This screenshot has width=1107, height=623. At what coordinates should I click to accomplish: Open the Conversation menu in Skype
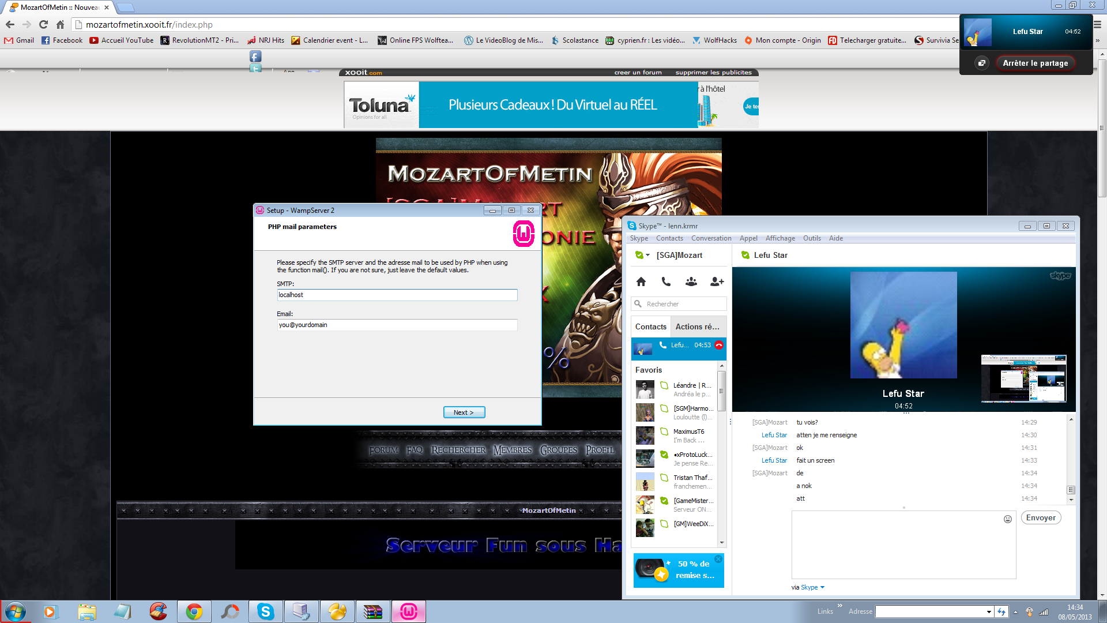pyautogui.click(x=711, y=238)
